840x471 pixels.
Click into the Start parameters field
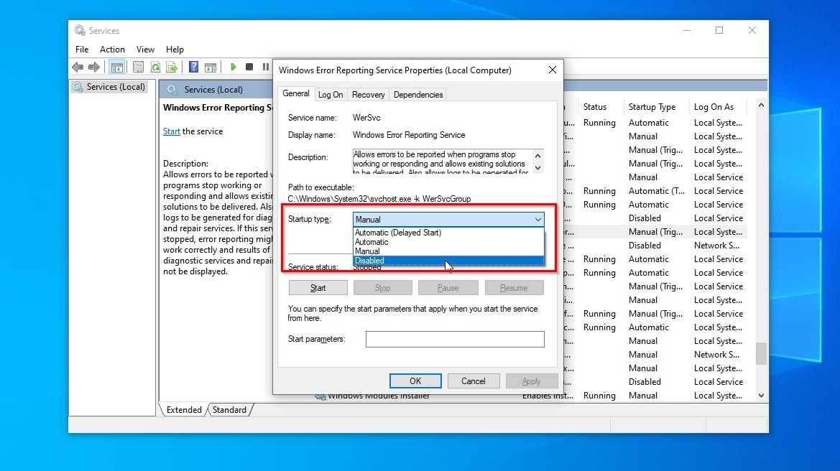455,339
